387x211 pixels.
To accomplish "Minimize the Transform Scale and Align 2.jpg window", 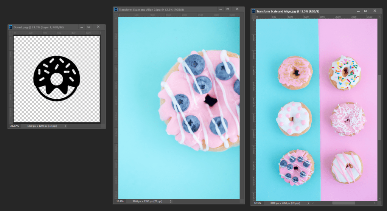I will 219,9.
